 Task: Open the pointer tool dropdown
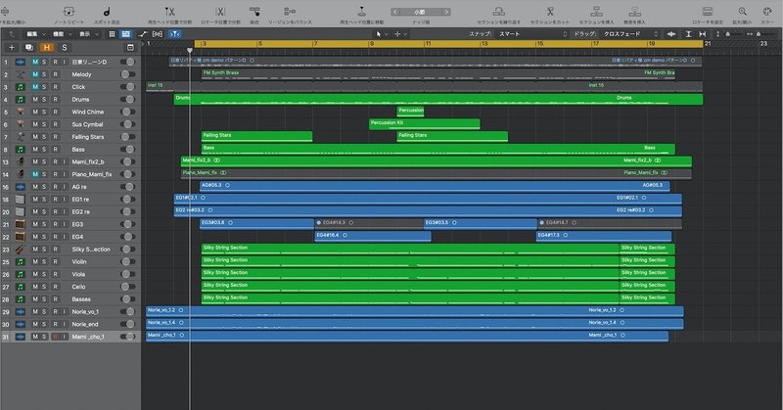pyautogui.click(x=382, y=34)
